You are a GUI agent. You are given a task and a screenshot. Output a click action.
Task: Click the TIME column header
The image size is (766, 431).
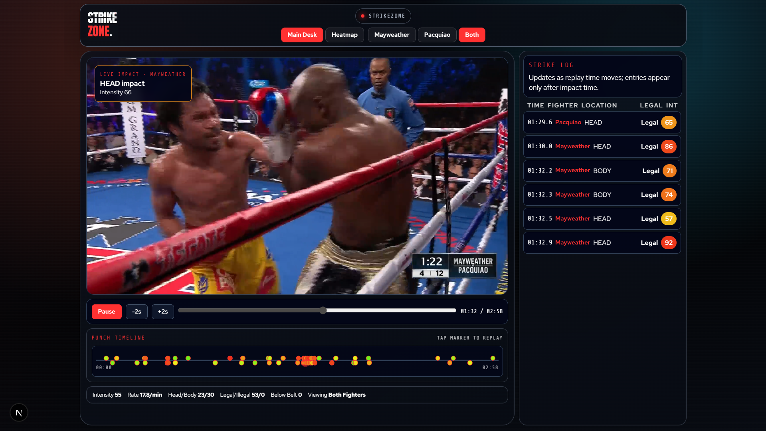[x=536, y=105]
